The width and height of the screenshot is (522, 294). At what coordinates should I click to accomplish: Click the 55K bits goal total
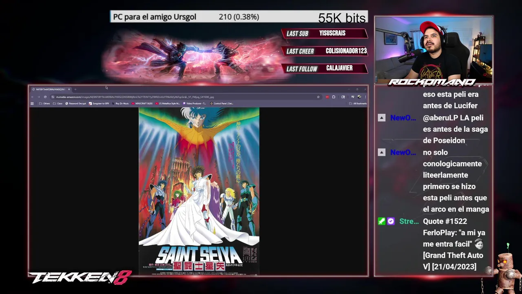(342, 18)
